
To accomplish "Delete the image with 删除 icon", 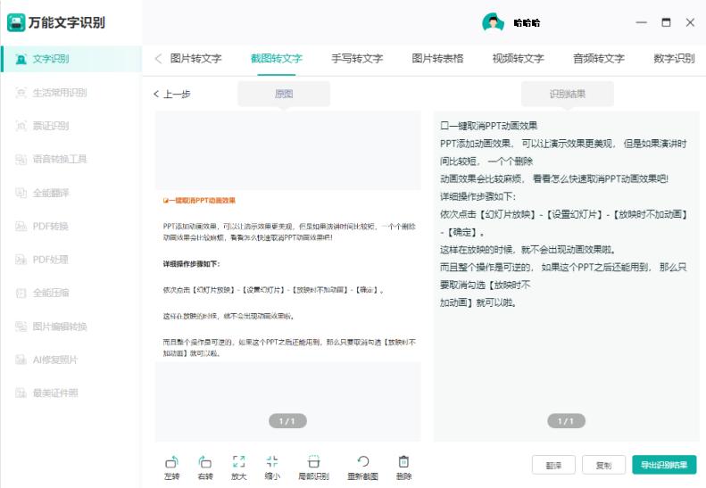I will [x=404, y=467].
